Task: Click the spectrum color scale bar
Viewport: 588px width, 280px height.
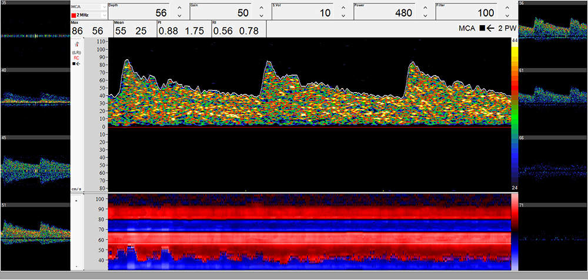Action: pyautogui.click(x=514, y=112)
